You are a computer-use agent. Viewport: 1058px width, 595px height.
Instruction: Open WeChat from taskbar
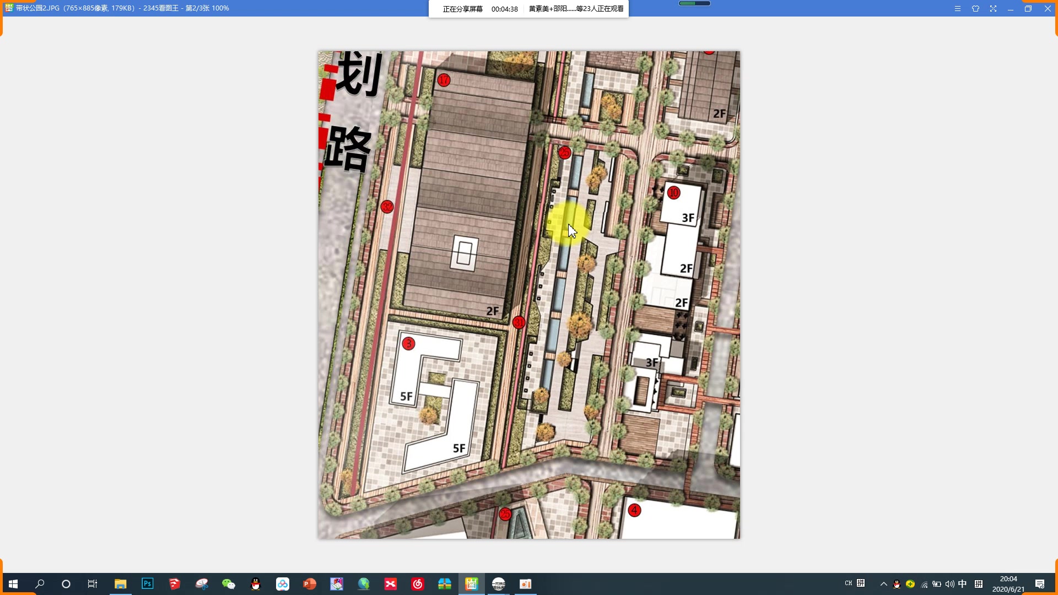[229, 584]
